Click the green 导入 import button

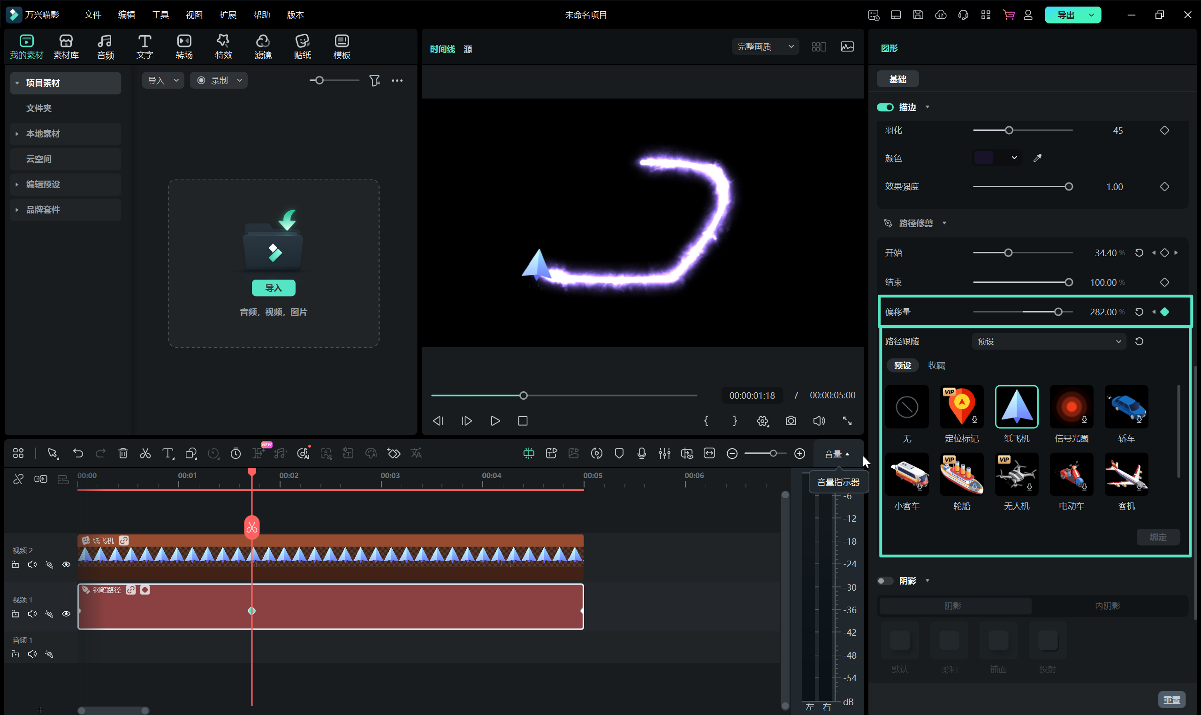click(273, 288)
